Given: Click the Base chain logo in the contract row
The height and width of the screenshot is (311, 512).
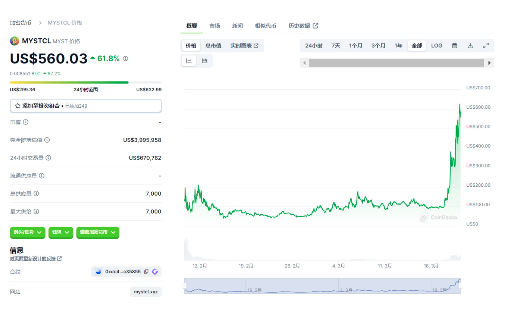Looking at the screenshot, I should coord(98,272).
